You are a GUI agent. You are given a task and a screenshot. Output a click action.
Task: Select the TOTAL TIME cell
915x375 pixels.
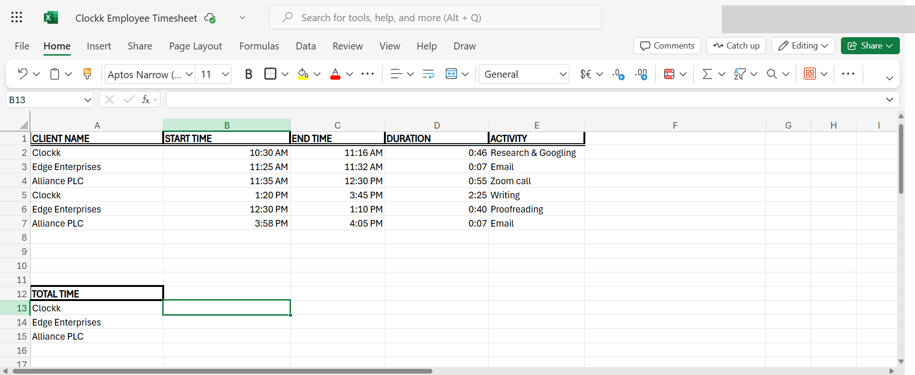point(97,293)
